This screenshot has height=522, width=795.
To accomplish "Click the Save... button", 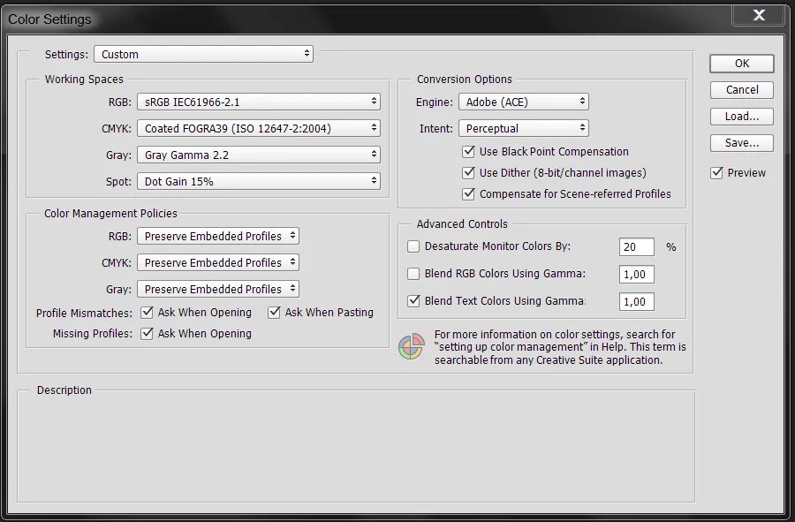I will tap(742, 143).
